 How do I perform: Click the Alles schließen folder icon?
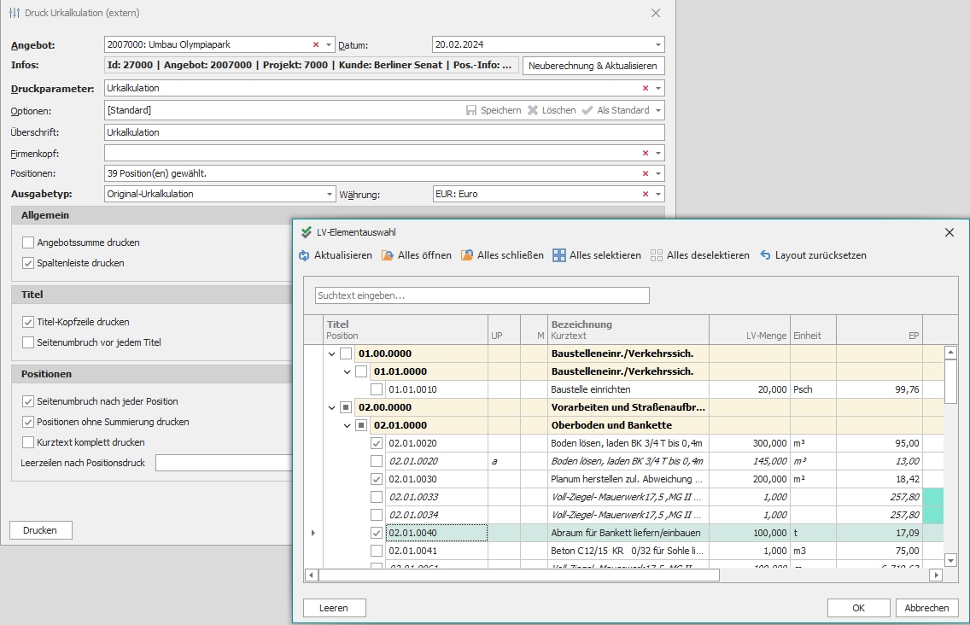(x=467, y=255)
